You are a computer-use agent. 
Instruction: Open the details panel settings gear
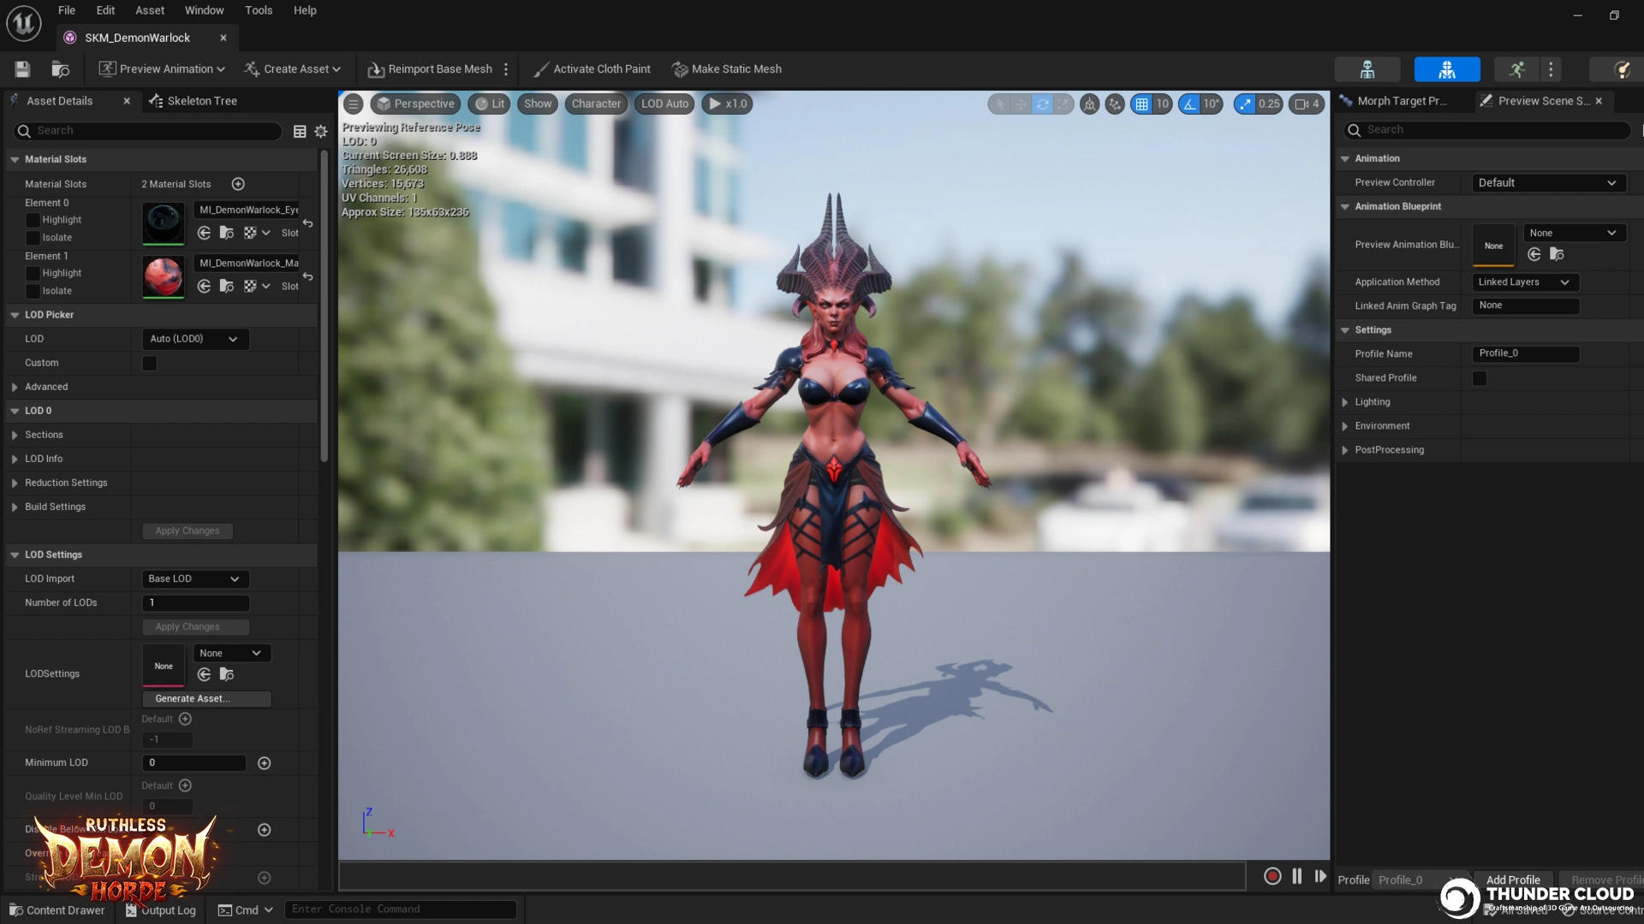[x=321, y=131]
